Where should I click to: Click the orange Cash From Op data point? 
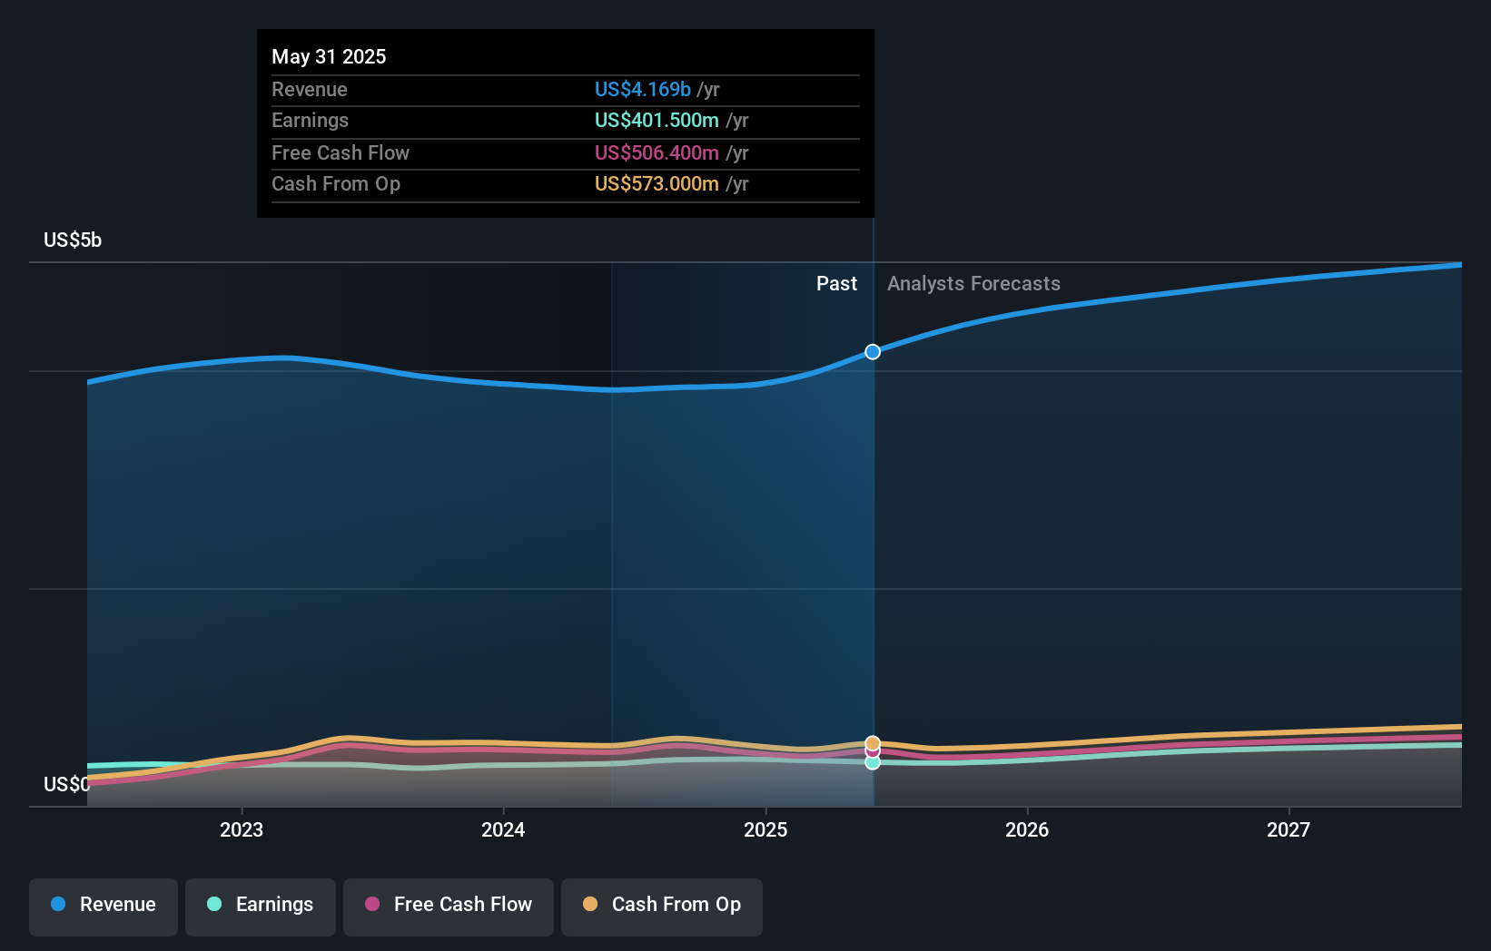pyautogui.click(x=873, y=743)
